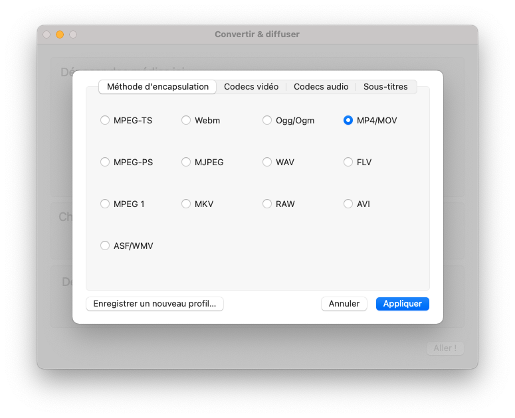
Task: Click Enregistrer un nouveau profil button
Action: (x=155, y=304)
